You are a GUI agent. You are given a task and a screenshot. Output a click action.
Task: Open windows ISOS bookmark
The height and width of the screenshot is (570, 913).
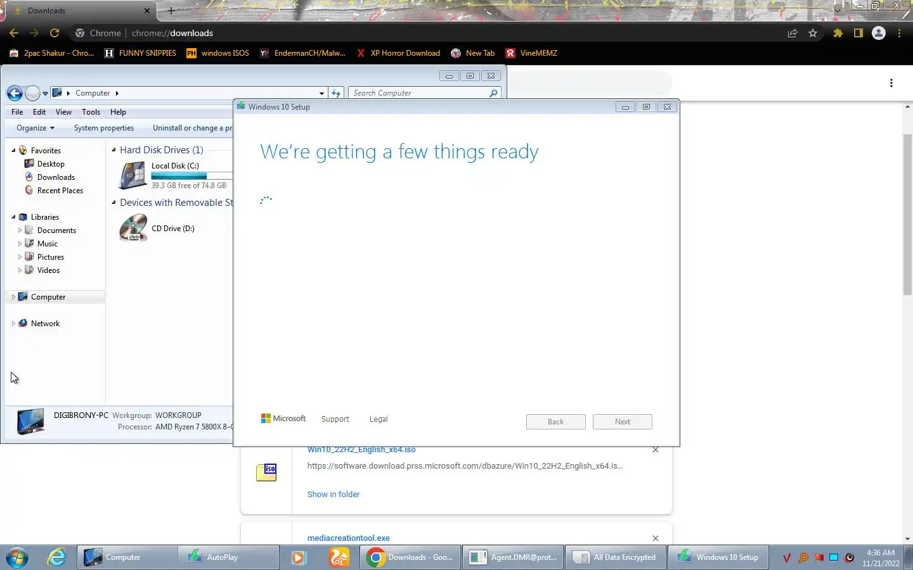pyautogui.click(x=217, y=53)
